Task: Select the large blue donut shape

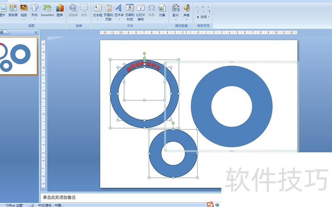Action: point(232,76)
